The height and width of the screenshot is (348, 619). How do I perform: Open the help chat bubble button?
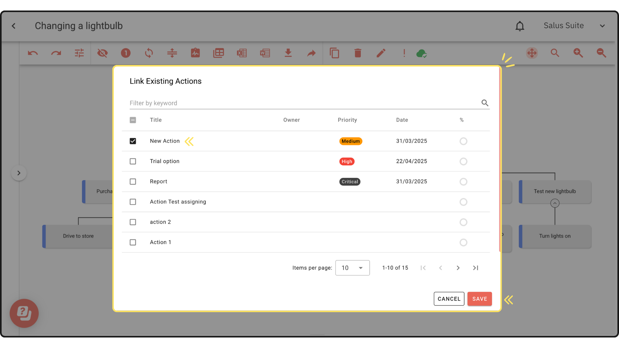(24, 313)
